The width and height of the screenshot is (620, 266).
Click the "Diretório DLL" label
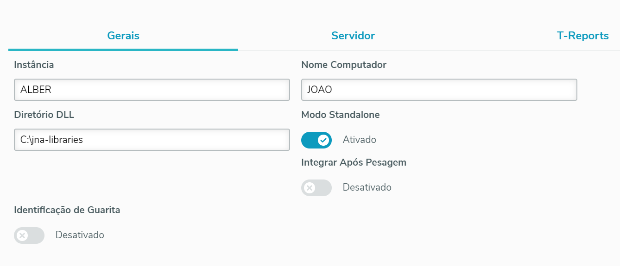[x=44, y=115]
